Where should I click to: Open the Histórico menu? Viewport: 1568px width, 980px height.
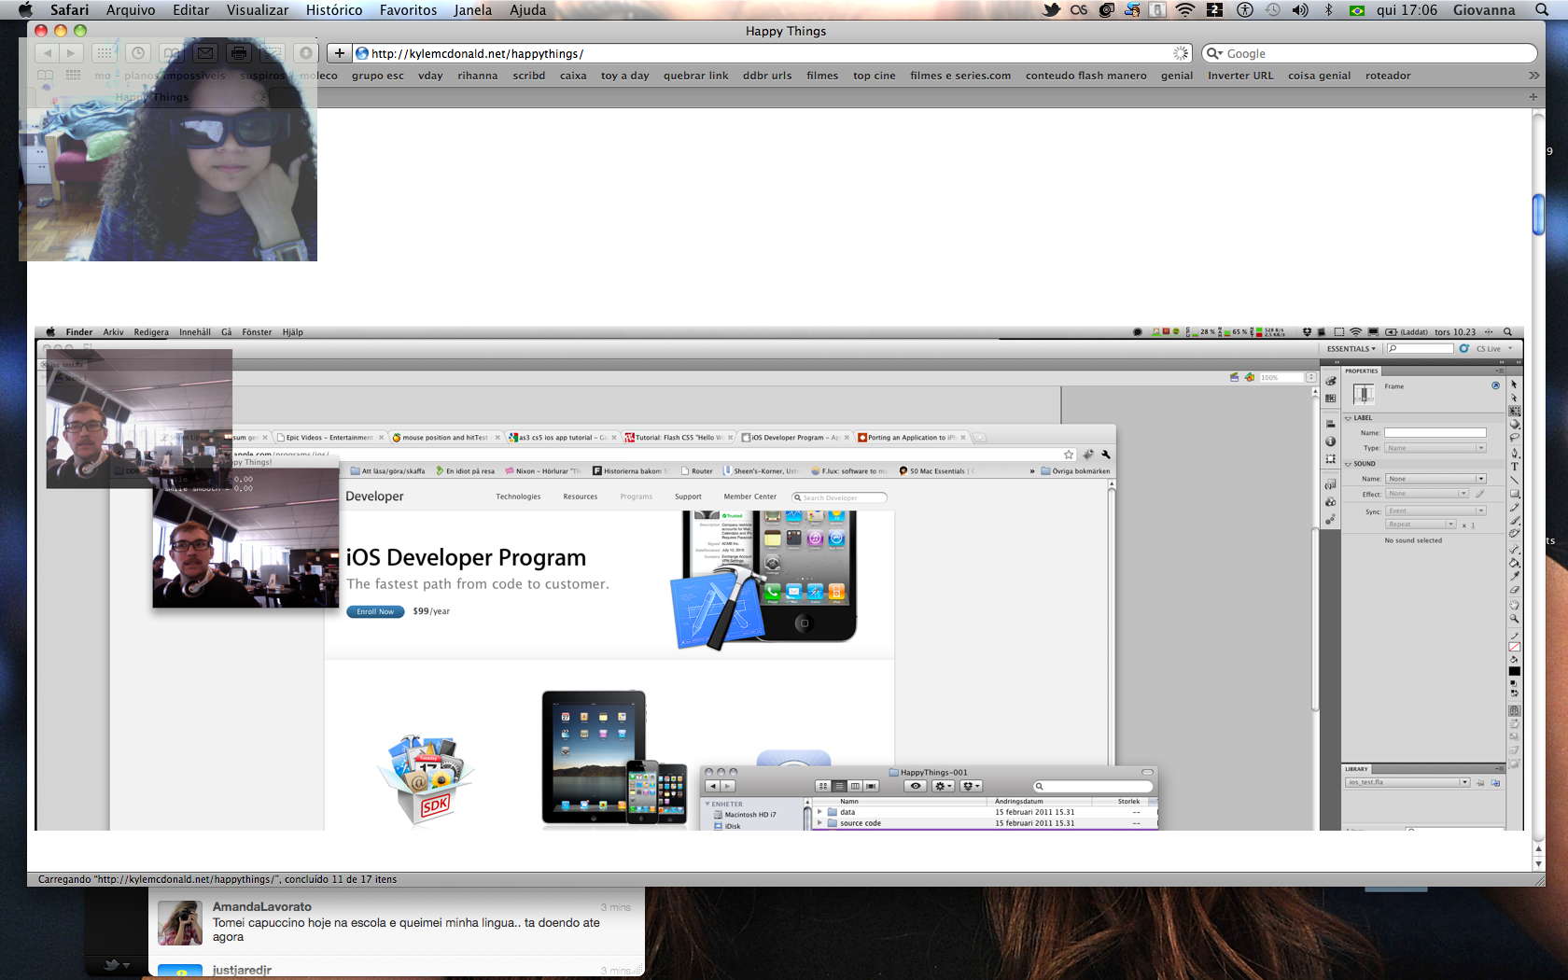click(x=334, y=10)
